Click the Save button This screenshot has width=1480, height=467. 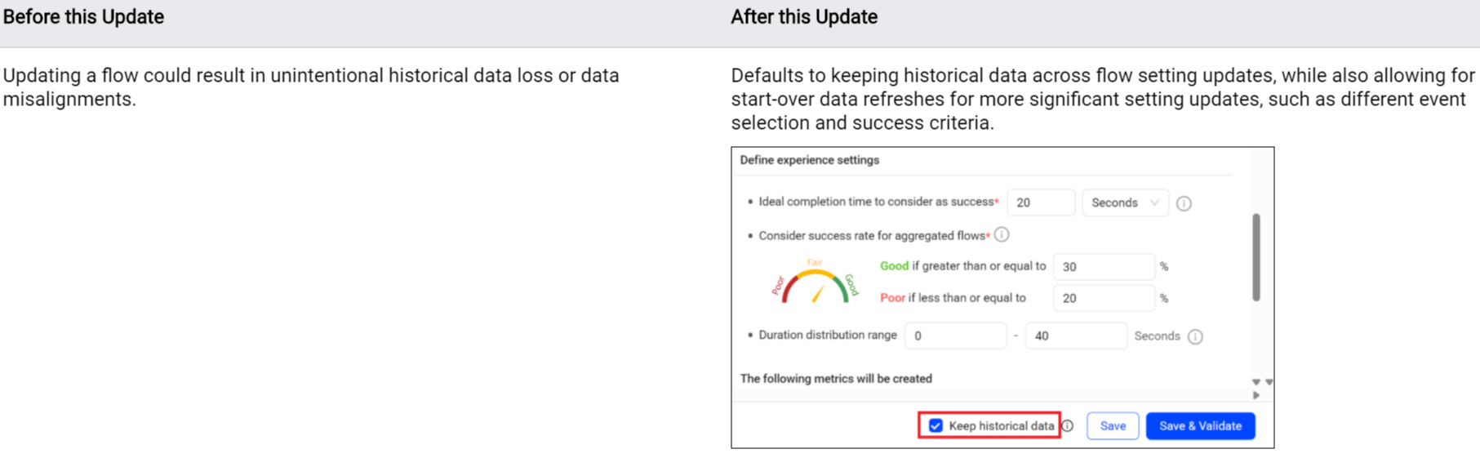click(1112, 425)
